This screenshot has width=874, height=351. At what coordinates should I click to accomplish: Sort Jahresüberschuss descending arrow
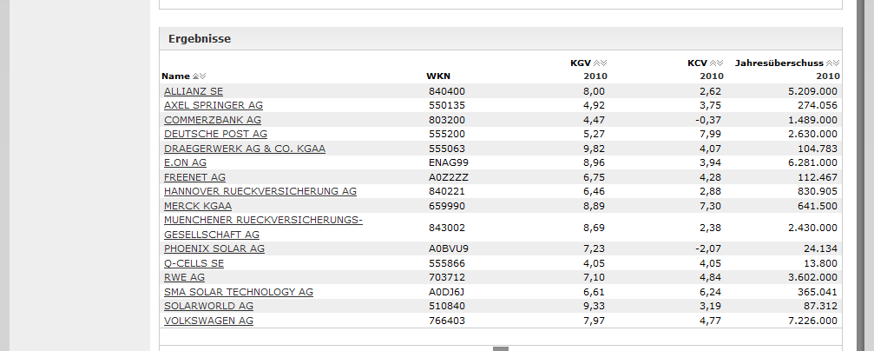pyautogui.click(x=837, y=63)
